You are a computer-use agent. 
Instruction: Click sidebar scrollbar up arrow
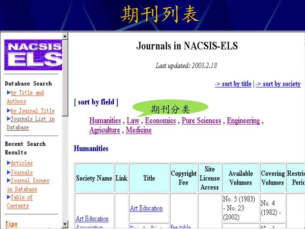pos(65,36)
